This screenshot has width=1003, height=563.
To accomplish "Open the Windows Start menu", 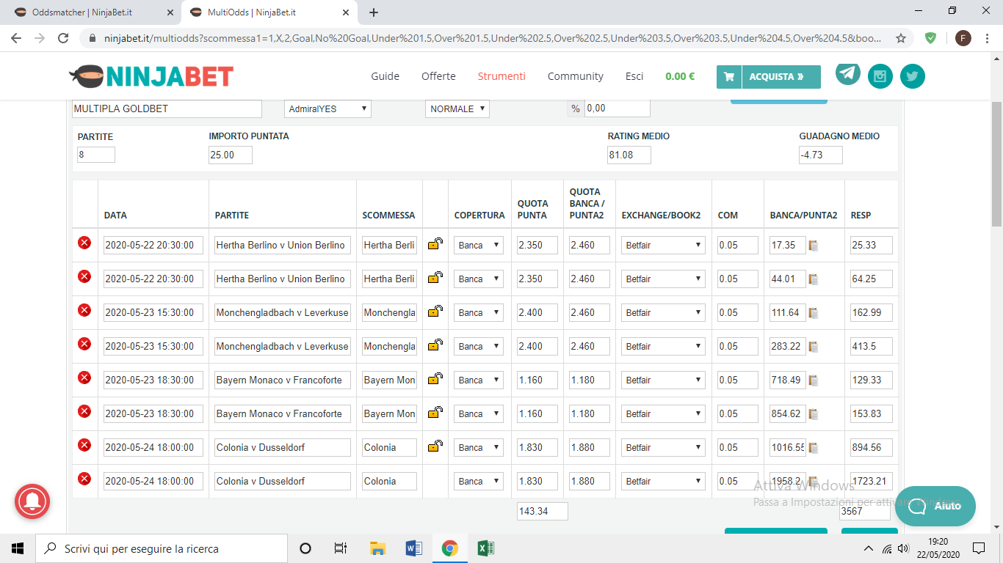I will click(18, 548).
